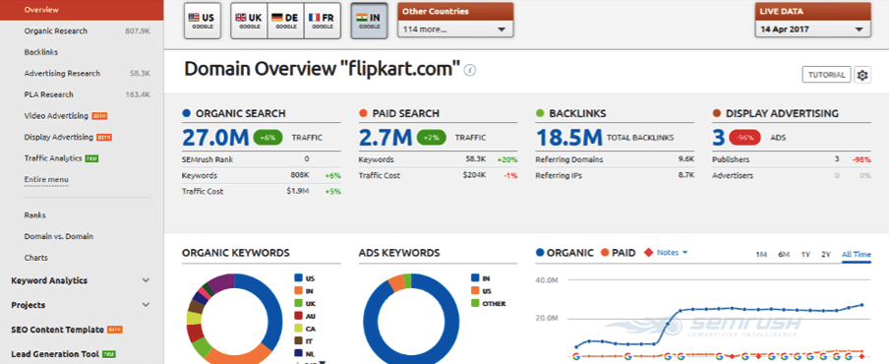The width and height of the screenshot is (889, 364).
Task: Click the ORGANIC SEARCH section heading
Action: [x=240, y=113]
